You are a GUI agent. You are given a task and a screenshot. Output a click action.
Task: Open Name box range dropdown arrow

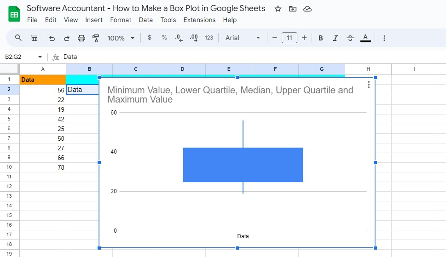click(x=40, y=57)
